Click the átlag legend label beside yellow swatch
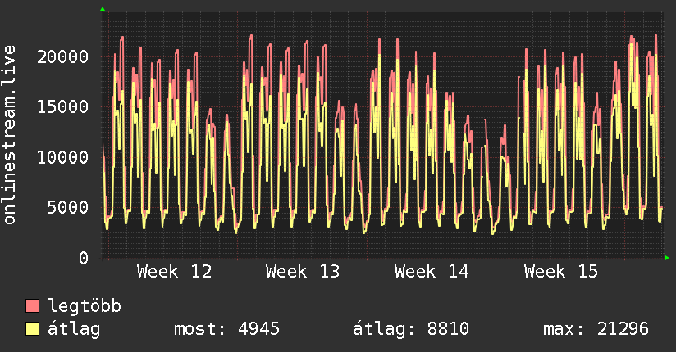This screenshot has height=352, width=676. click(74, 329)
